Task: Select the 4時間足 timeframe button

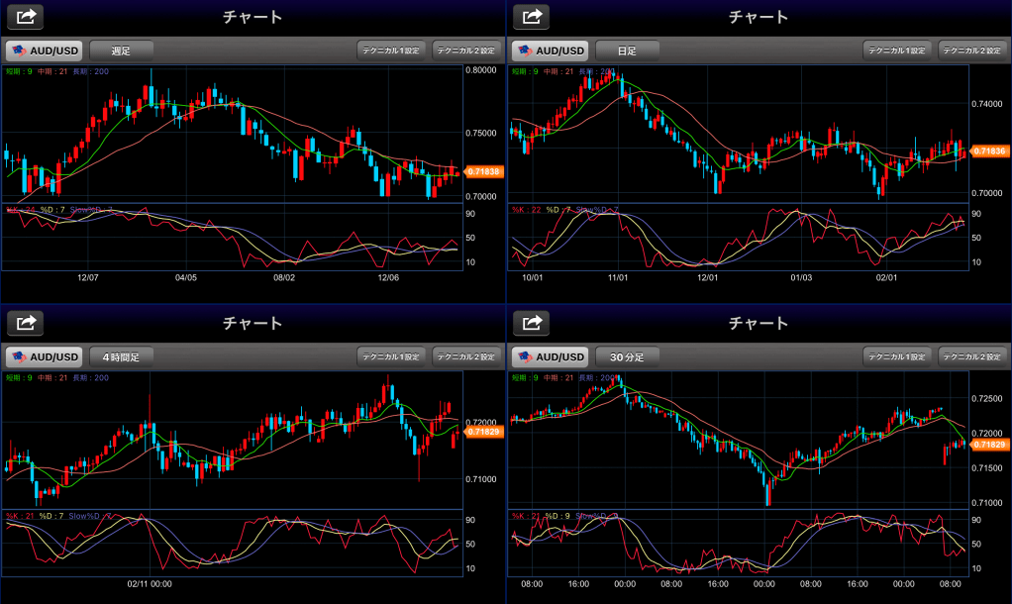Action: tap(122, 356)
